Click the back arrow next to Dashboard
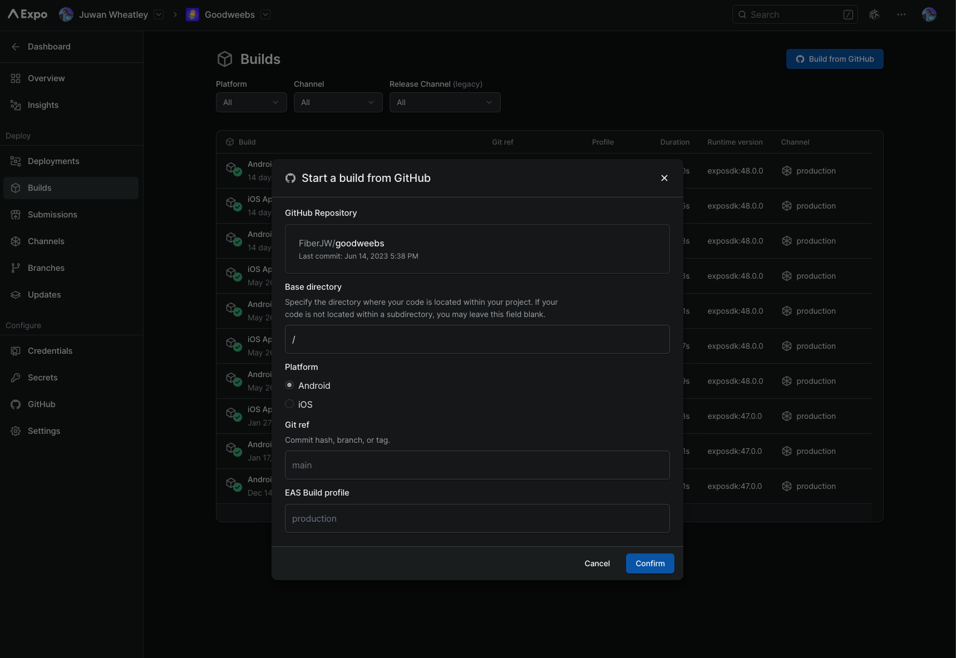 click(16, 47)
